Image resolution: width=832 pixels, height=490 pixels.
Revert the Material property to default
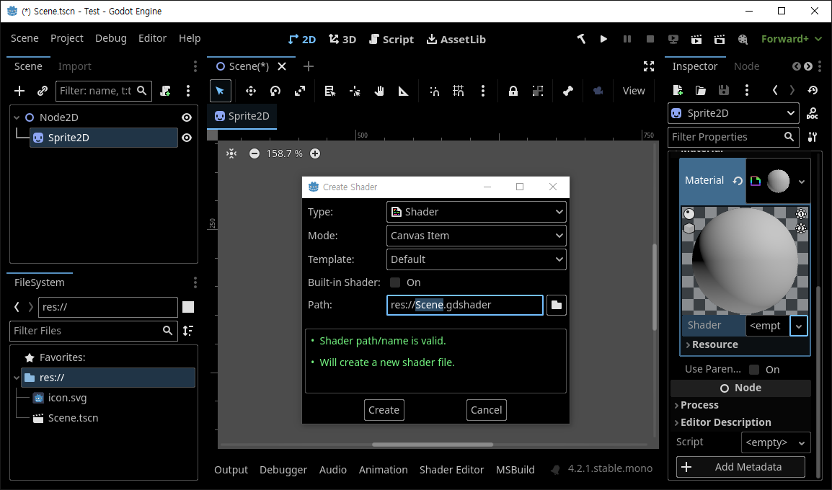[738, 181]
